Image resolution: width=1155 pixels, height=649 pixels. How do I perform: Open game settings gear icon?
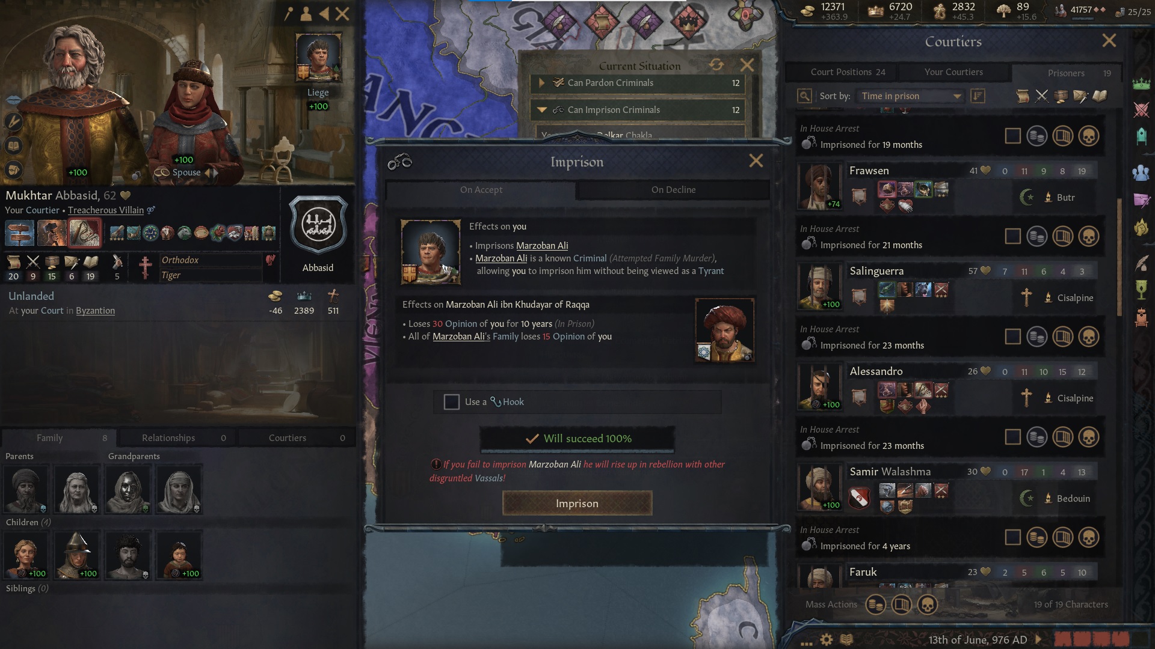pyautogui.click(x=827, y=639)
